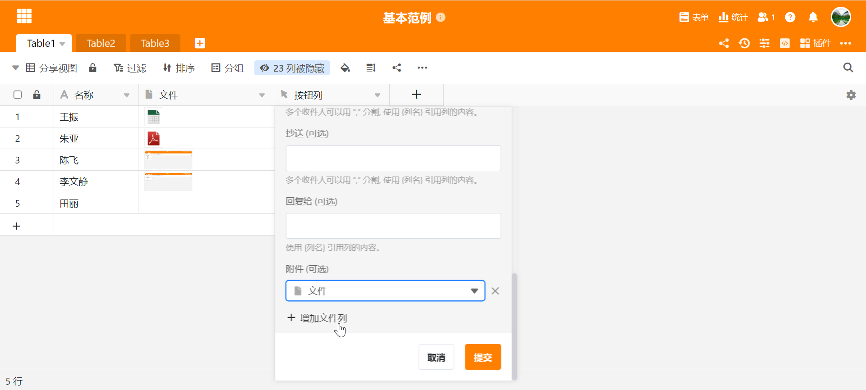Expand the 文件 column dropdown arrow
The width and height of the screenshot is (866, 390).
[x=262, y=95]
